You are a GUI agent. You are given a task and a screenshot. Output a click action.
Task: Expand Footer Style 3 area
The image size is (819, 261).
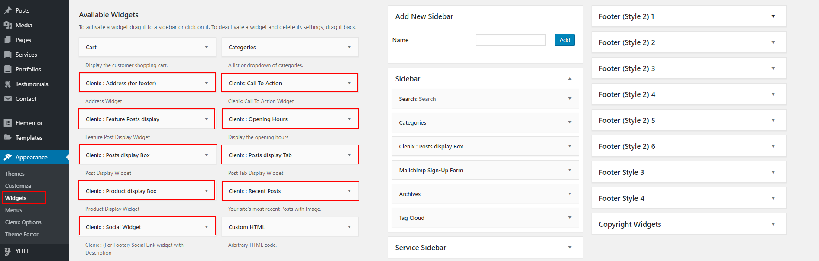[x=773, y=172]
